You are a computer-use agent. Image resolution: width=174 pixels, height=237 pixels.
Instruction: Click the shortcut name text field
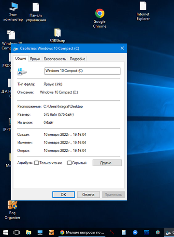click(x=82, y=71)
